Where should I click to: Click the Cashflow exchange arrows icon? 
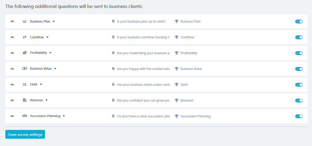(x=25, y=37)
